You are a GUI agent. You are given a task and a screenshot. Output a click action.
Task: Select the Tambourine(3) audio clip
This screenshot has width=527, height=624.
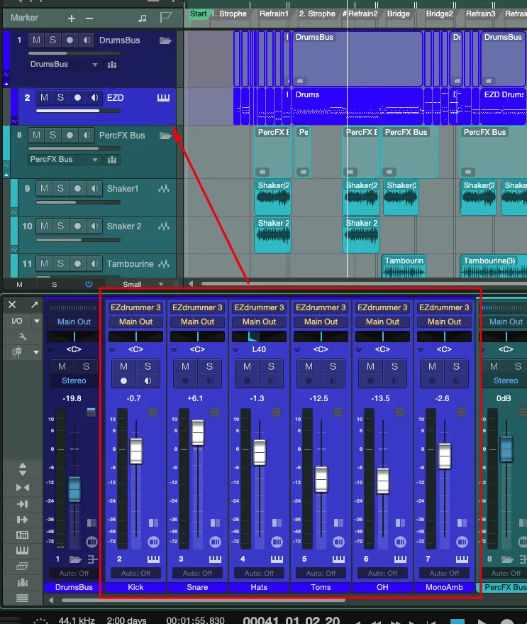[494, 266]
